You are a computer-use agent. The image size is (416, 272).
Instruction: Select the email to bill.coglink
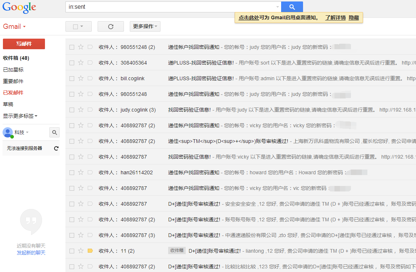pos(72,79)
